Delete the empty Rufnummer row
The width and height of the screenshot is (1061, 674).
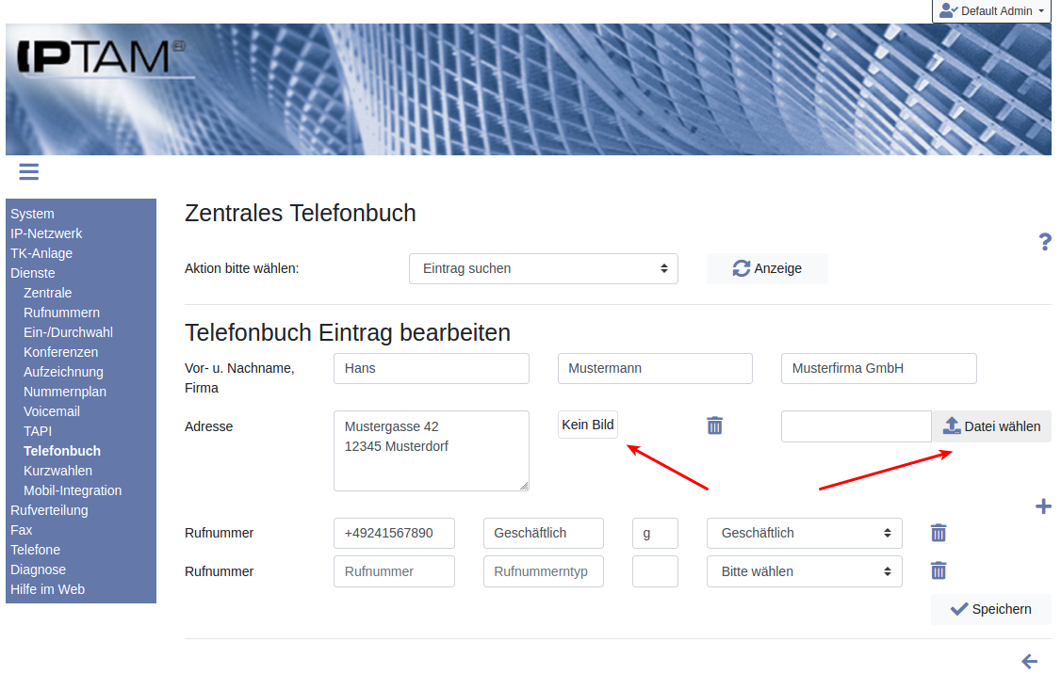pos(939,570)
